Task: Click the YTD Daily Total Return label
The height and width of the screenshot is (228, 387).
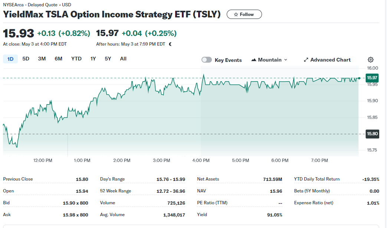Action: [317, 179]
